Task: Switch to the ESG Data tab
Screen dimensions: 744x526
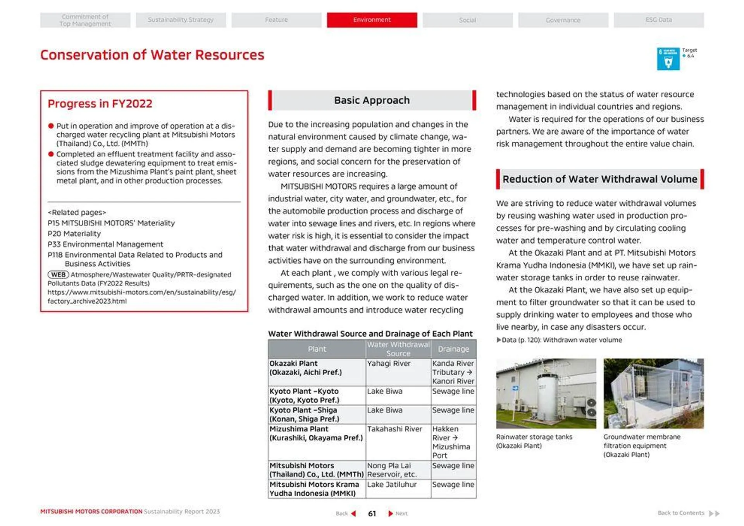Action: [659, 20]
